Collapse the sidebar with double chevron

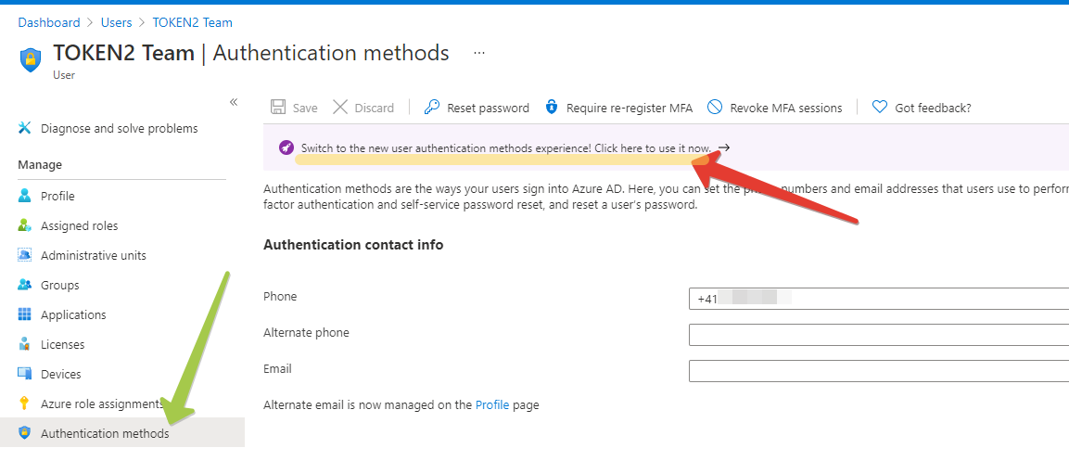pyautogui.click(x=234, y=102)
